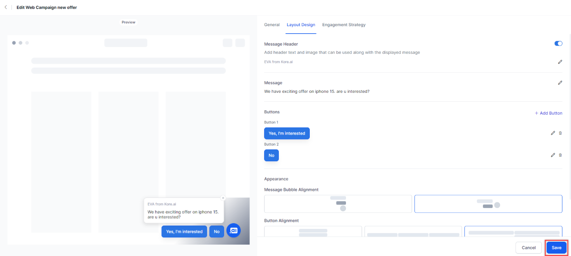The height and width of the screenshot is (256, 571).
Task: Select the right message bubble alignment option
Action: (x=488, y=204)
